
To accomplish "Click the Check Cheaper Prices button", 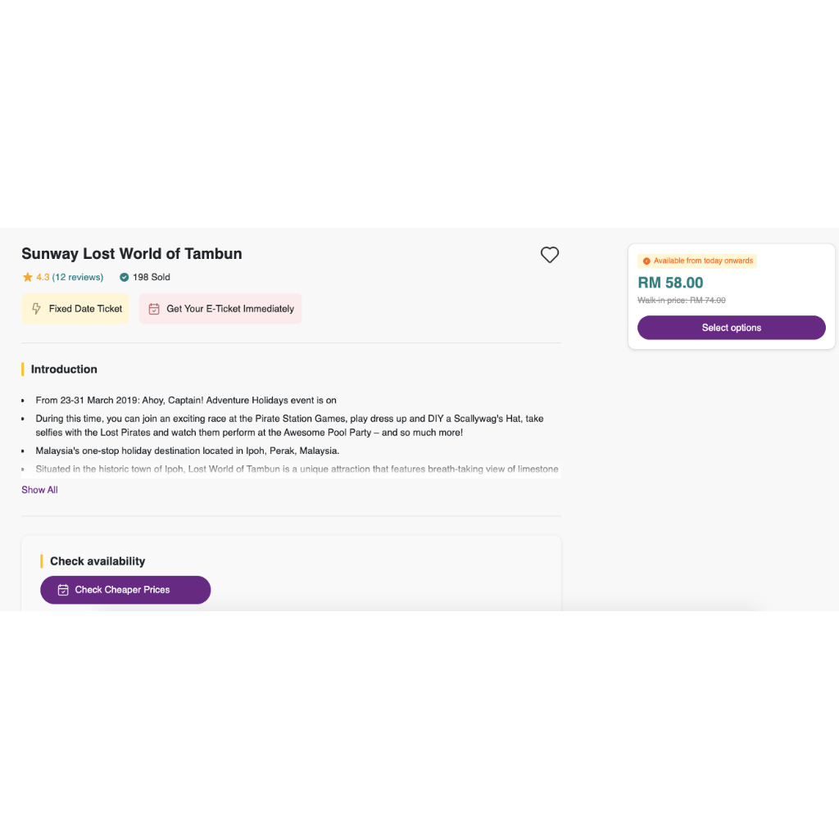I will point(125,590).
